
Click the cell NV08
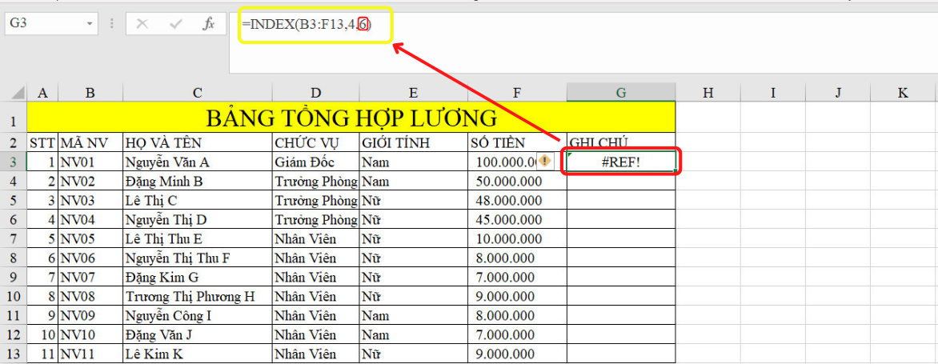(90, 297)
